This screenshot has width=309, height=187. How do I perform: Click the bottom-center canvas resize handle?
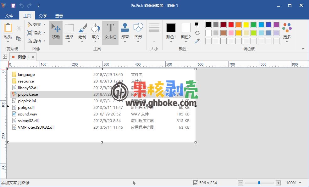(102, 142)
